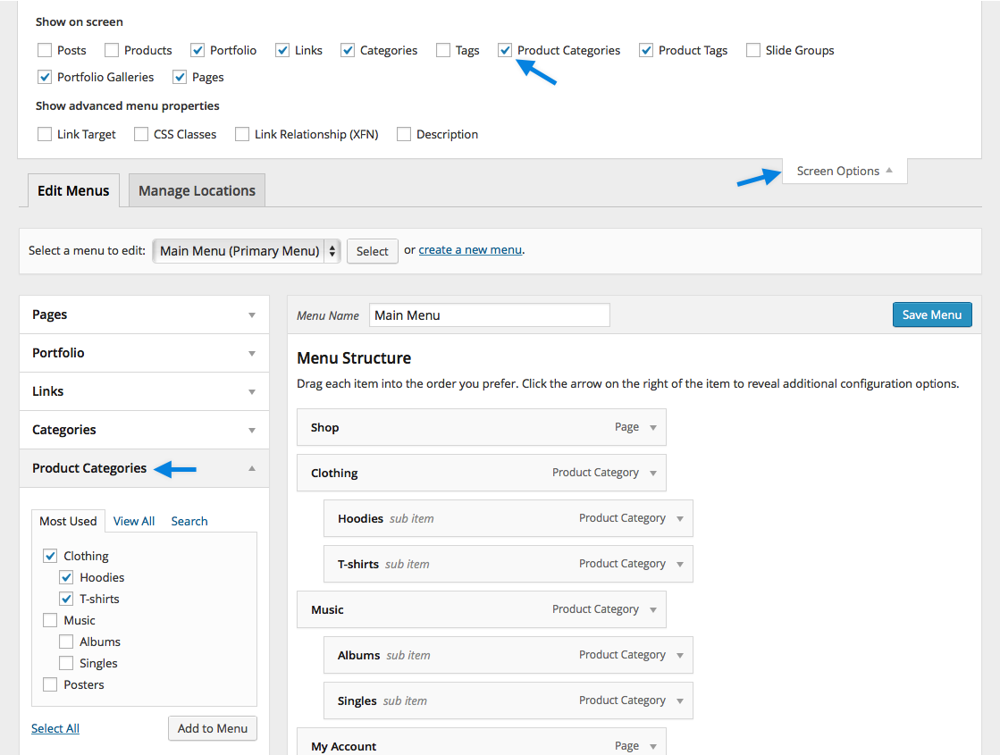This screenshot has height=755, width=1000.
Task: Switch to the Edit Menus tab
Action: [x=73, y=190]
